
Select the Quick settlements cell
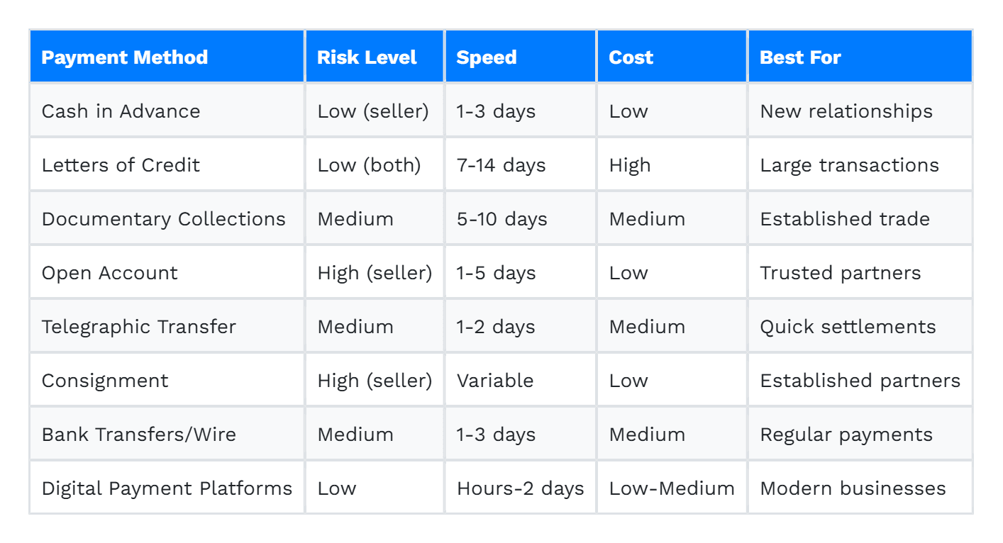pos(860,327)
